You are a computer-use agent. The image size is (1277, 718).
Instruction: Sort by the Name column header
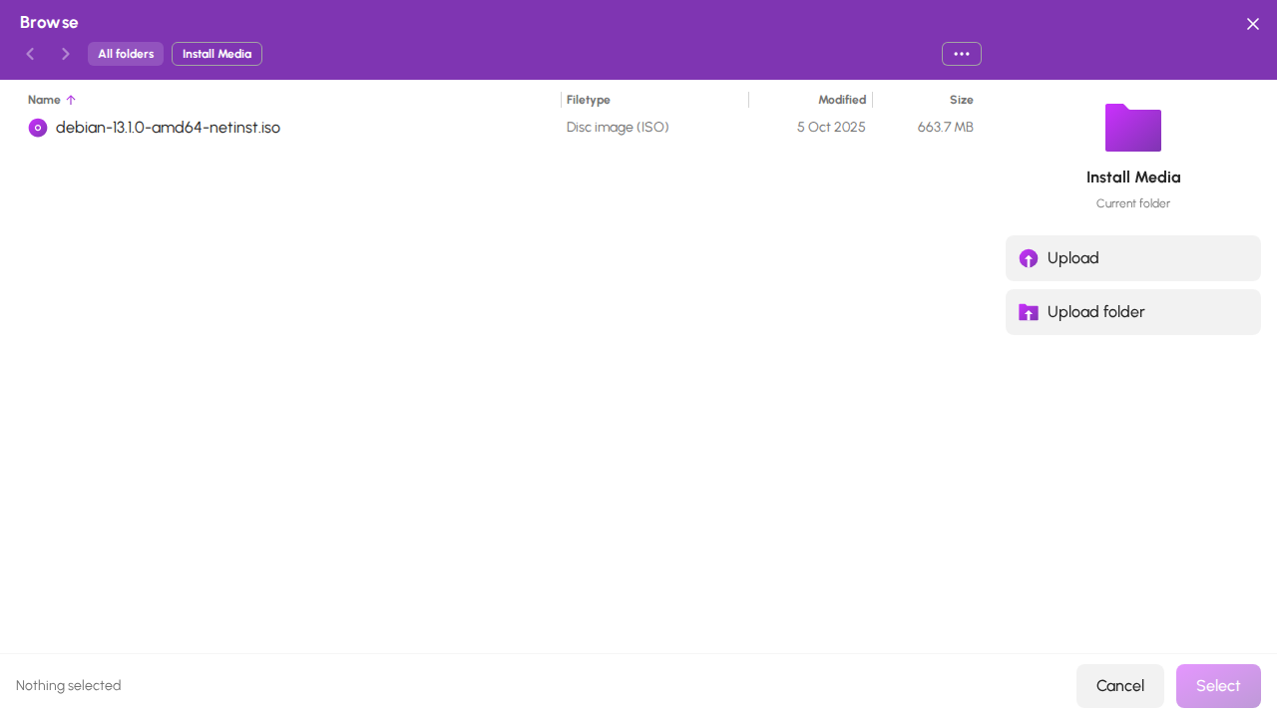pyautogui.click(x=44, y=100)
